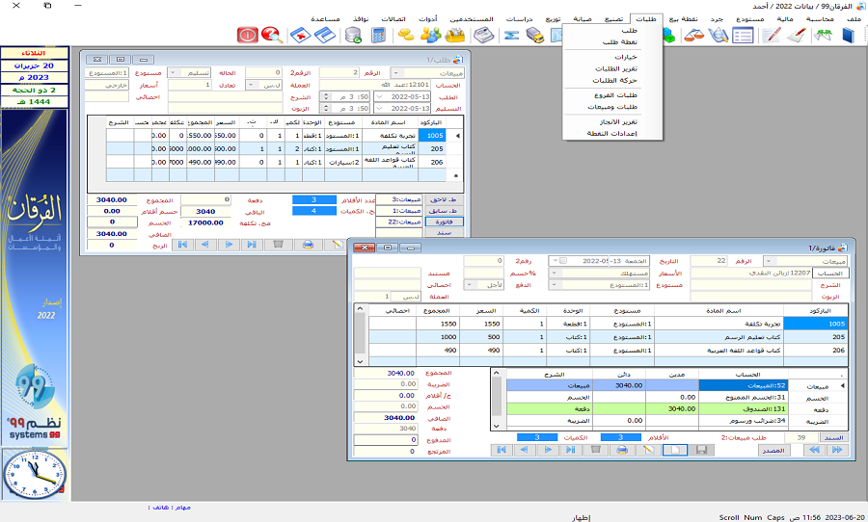Screen dimensions: 868x522
Task: Go to the first record in the طلب window
Action: point(182,245)
